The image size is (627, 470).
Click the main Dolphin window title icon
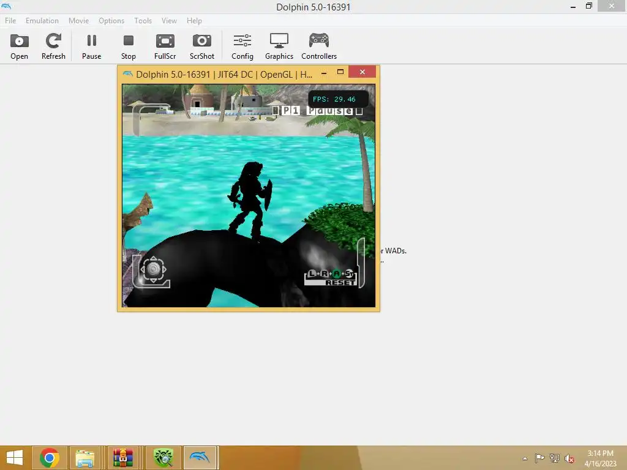[x=6, y=6]
